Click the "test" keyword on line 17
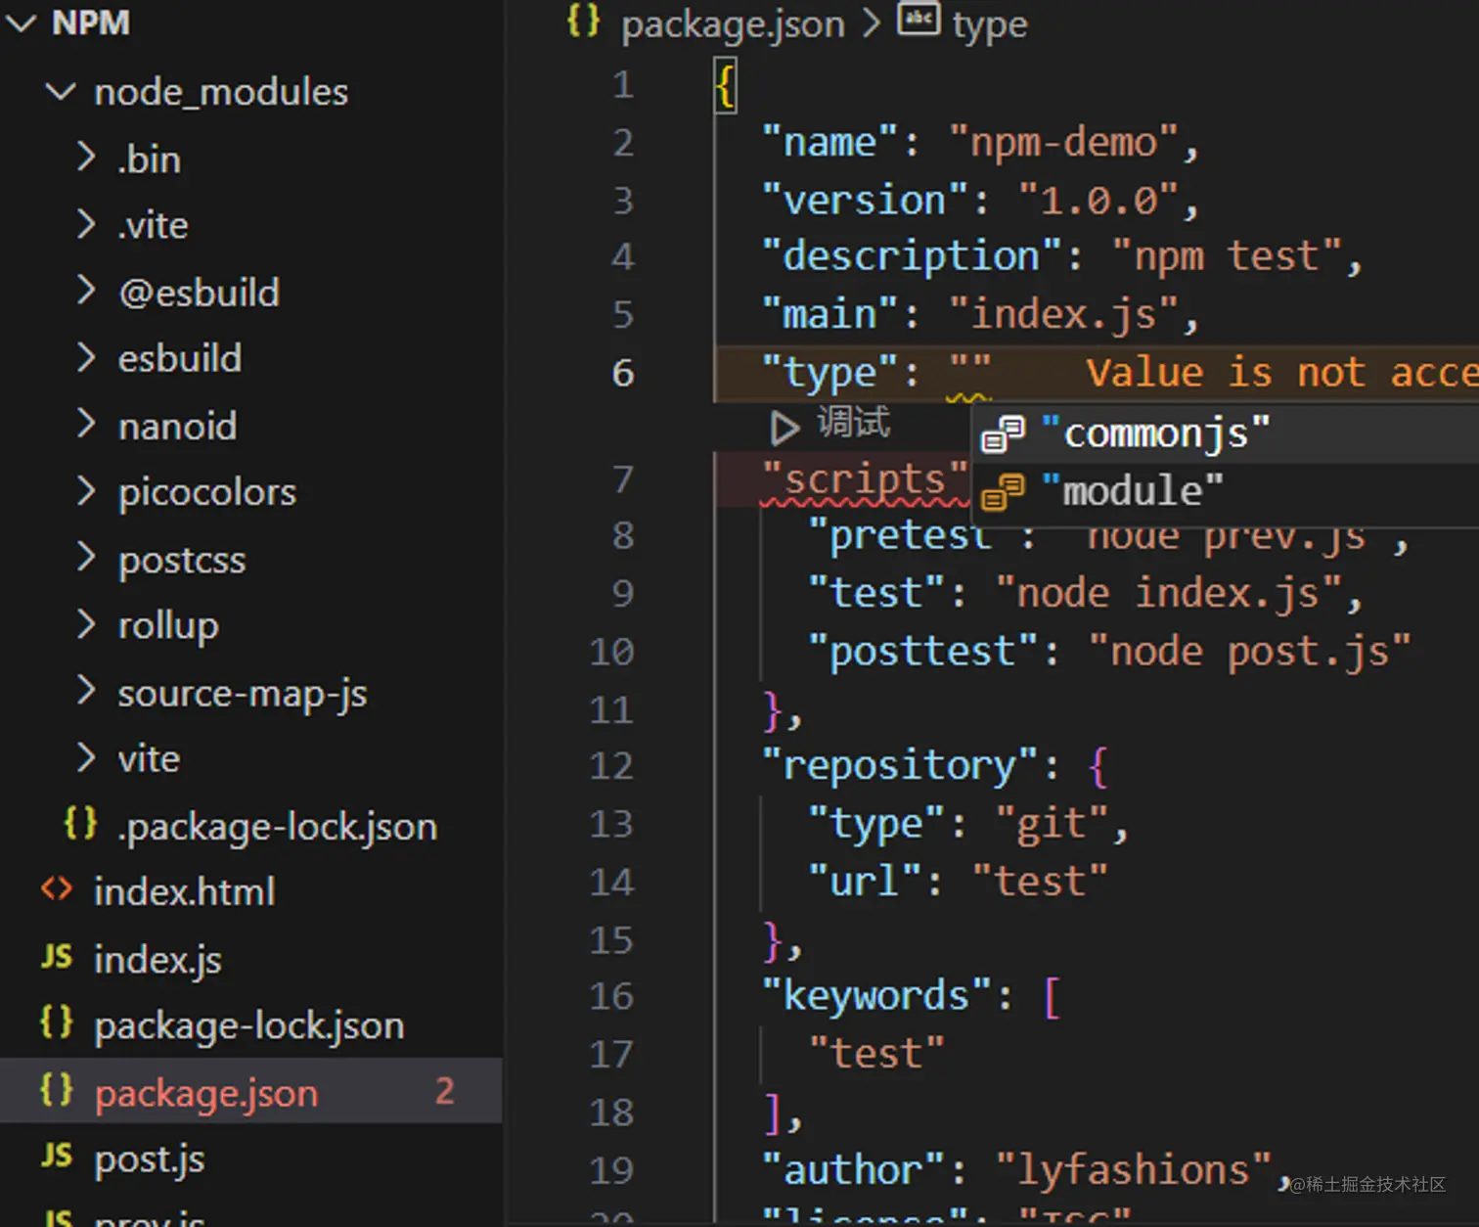 877,1055
